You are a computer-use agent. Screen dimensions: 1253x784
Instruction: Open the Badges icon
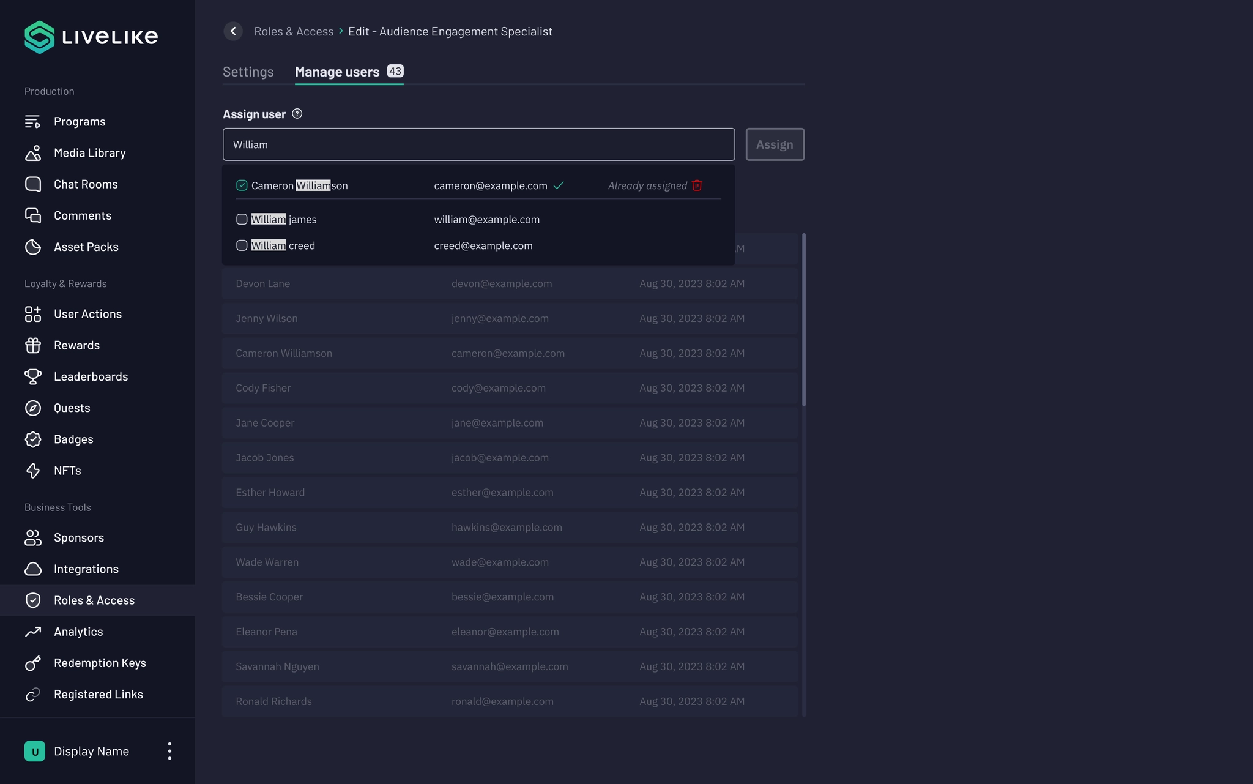pos(33,439)
